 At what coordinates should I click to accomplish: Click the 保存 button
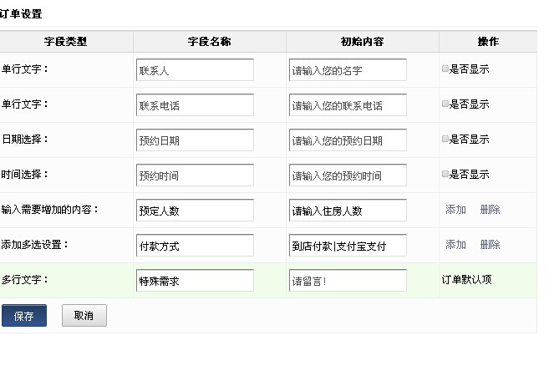[24, 316]
